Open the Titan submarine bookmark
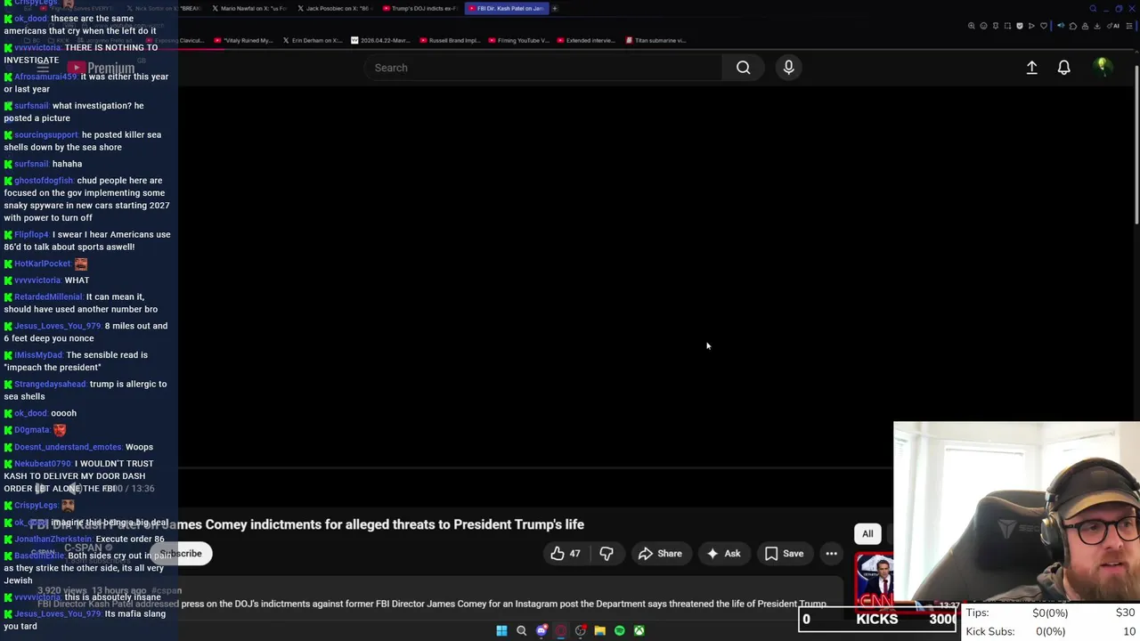The height and width of the screenshot is (641, 1140). point(655,40)
